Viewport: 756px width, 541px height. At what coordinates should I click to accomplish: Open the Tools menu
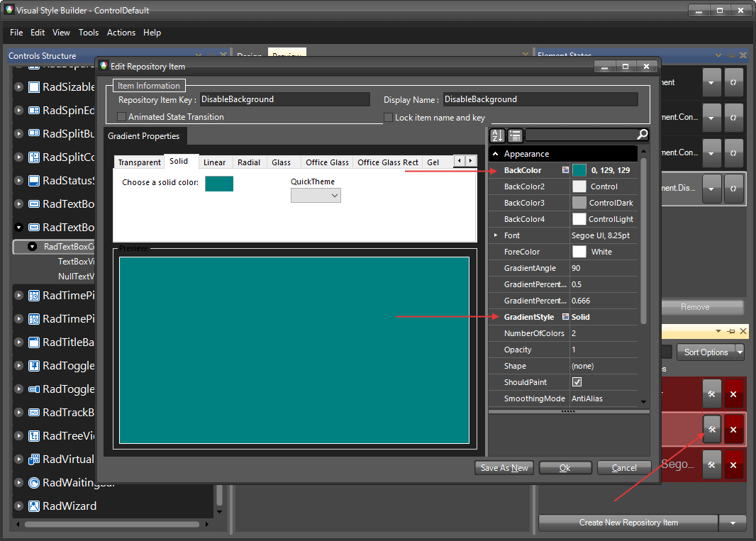pyautogui.click(x=89, y=33)
